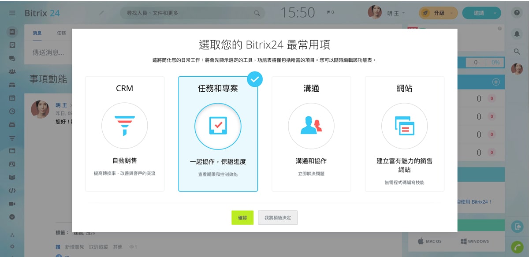Click the 讚 like link under the post
This screenshot has height=257, width=529.
(58, 247)
